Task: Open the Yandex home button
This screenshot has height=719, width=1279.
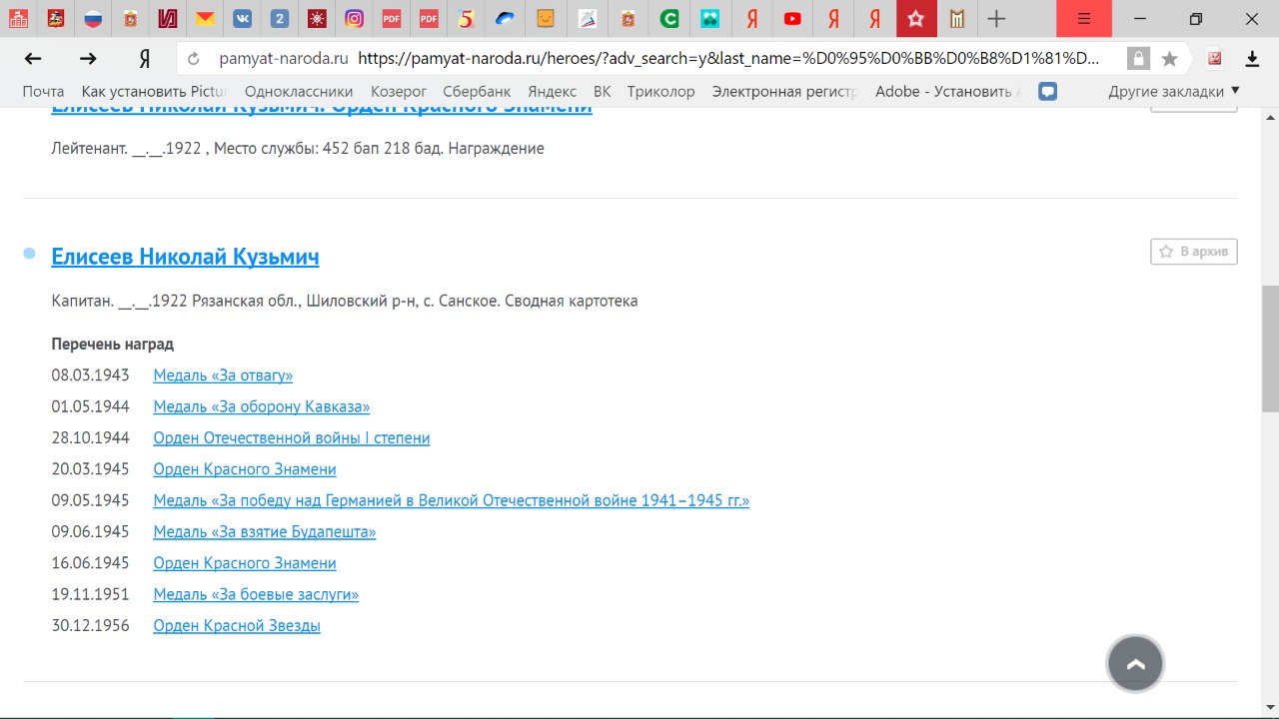Action: click(x=144, y=59)
